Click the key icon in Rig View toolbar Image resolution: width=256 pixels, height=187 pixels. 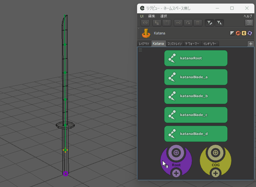click(178, 23)
